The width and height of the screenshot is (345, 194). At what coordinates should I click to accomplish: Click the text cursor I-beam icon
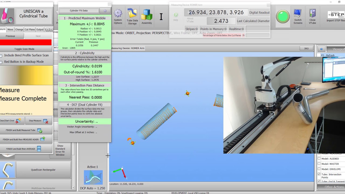point(161,17)
